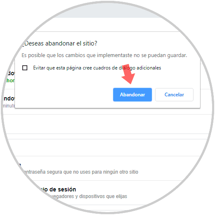This screenshot has width=215, height=215.
Task: Click the gray 'minut' text behind the dialog
Action: (9, 106)
